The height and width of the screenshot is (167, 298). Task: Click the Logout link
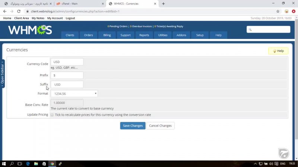[x=70, y=18]
